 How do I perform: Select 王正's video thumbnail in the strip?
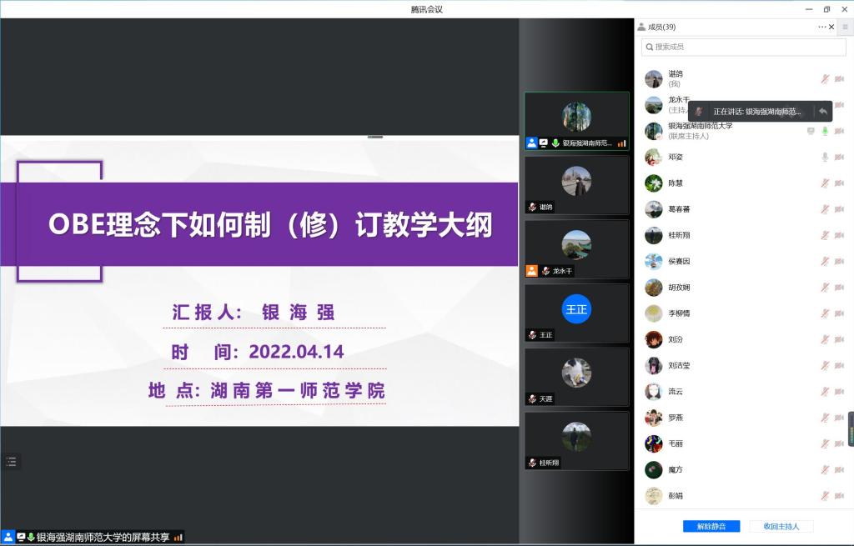coord(576,313)
